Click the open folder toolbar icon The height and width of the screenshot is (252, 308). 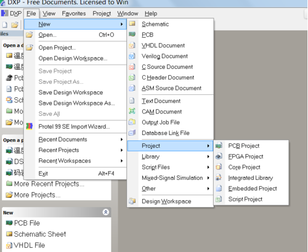pos(15,25)
